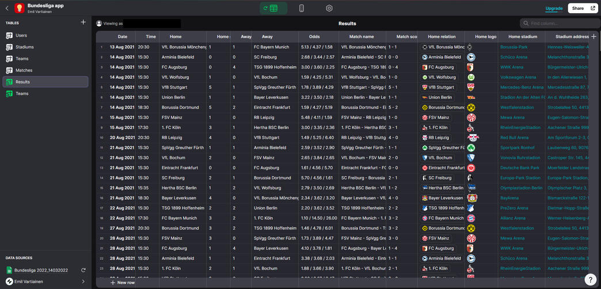This screenshot has height=289, width=601.
Task: Click the Share button
Action: pos(582,8)
